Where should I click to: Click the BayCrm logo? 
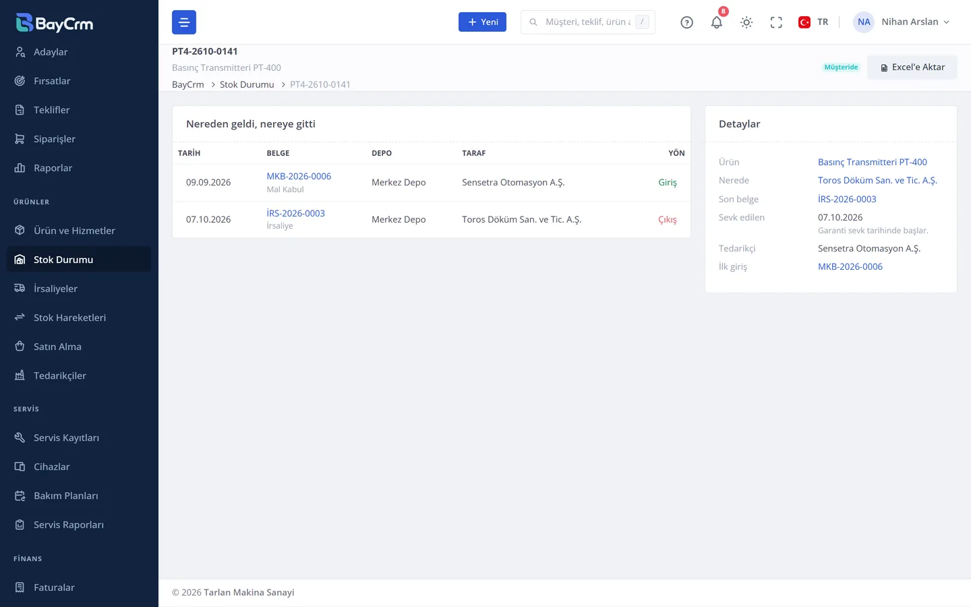[x=55, y=23]
